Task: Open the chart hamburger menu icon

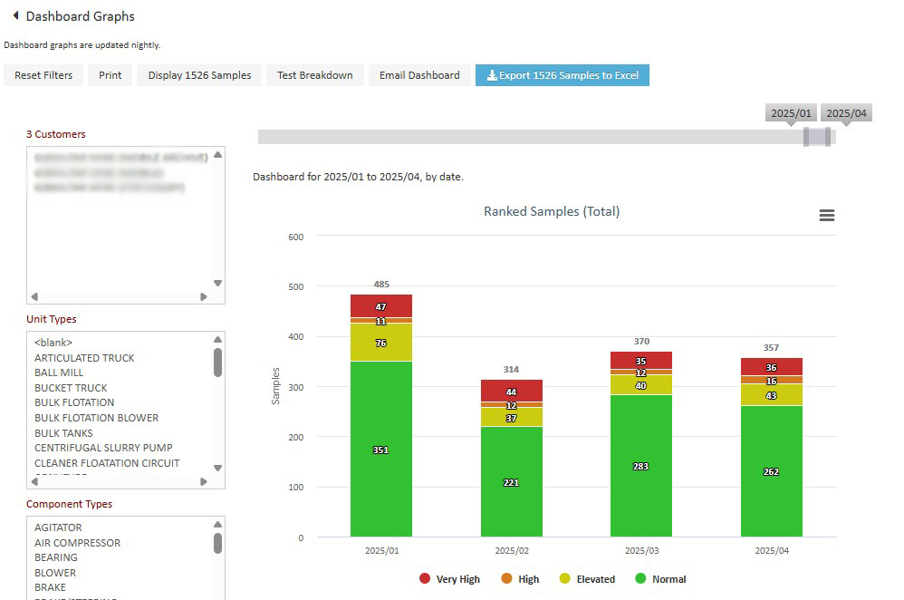Action: [x=826, y=216]
